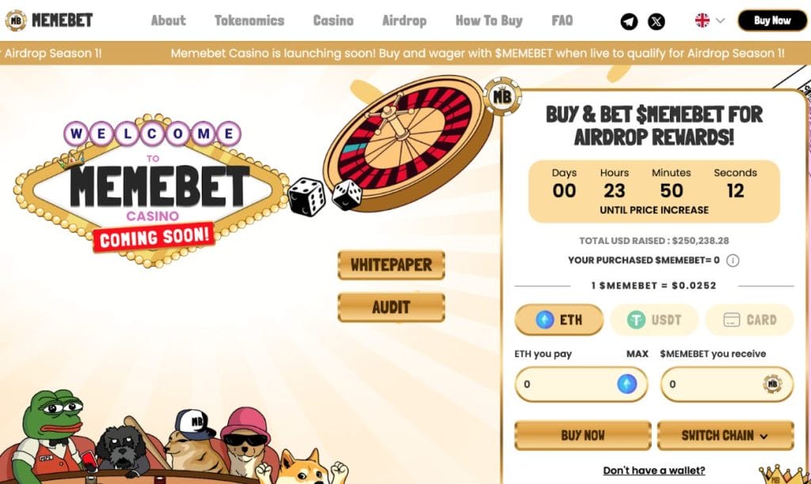
Task: Select USDT as payment method
Action: point(654,320)
